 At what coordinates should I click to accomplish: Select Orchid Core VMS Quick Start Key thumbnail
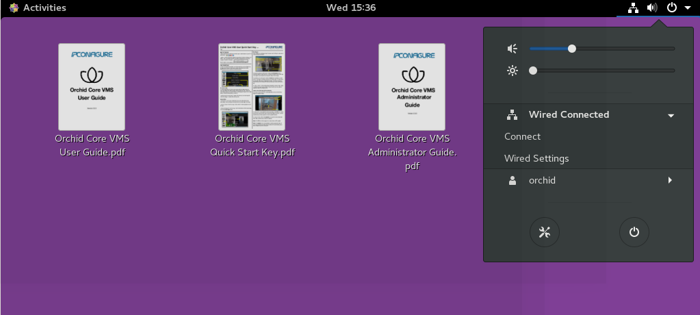(x=252, y=87)
